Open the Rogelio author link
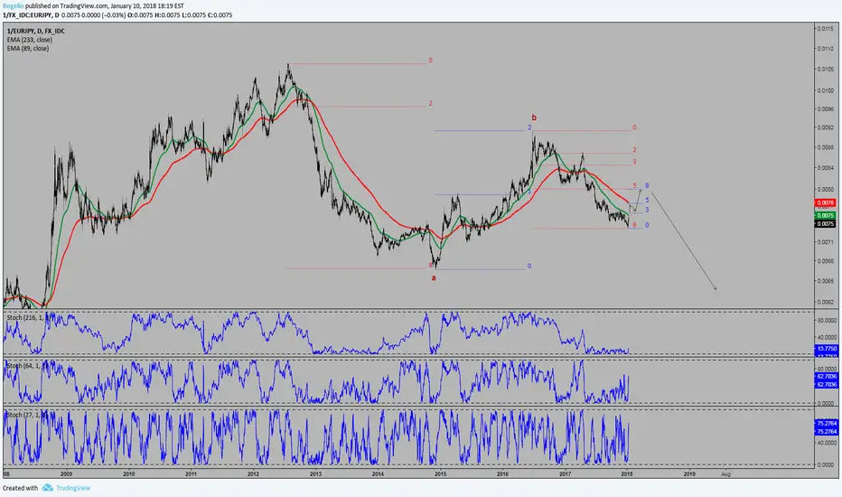The height and width of the screenshot is (497, 842). [x=13, y=6]
